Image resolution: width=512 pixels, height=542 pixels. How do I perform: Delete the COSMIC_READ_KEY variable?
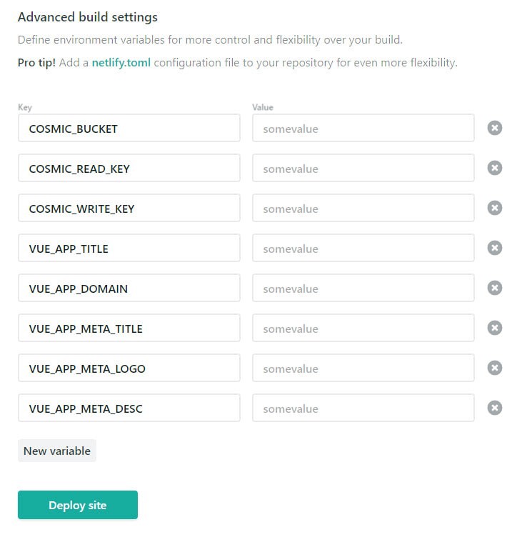pos(495,168)
